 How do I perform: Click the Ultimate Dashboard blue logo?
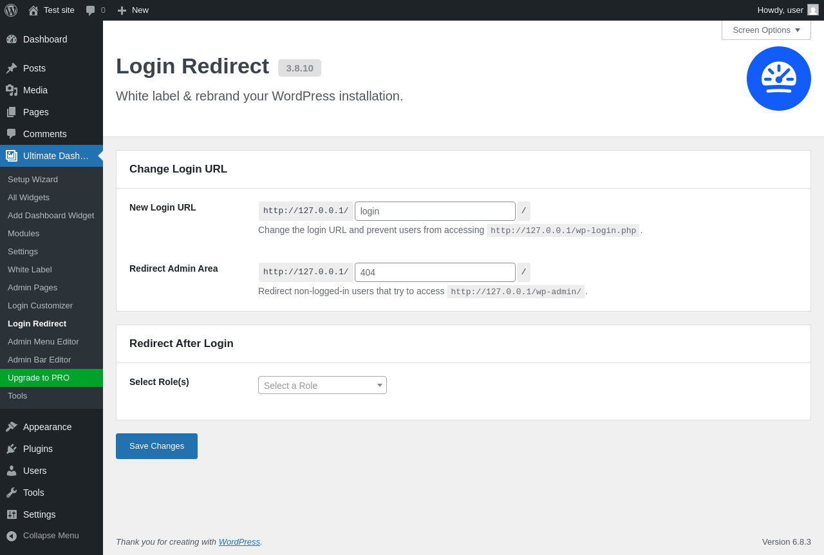[x=778, y=79]
